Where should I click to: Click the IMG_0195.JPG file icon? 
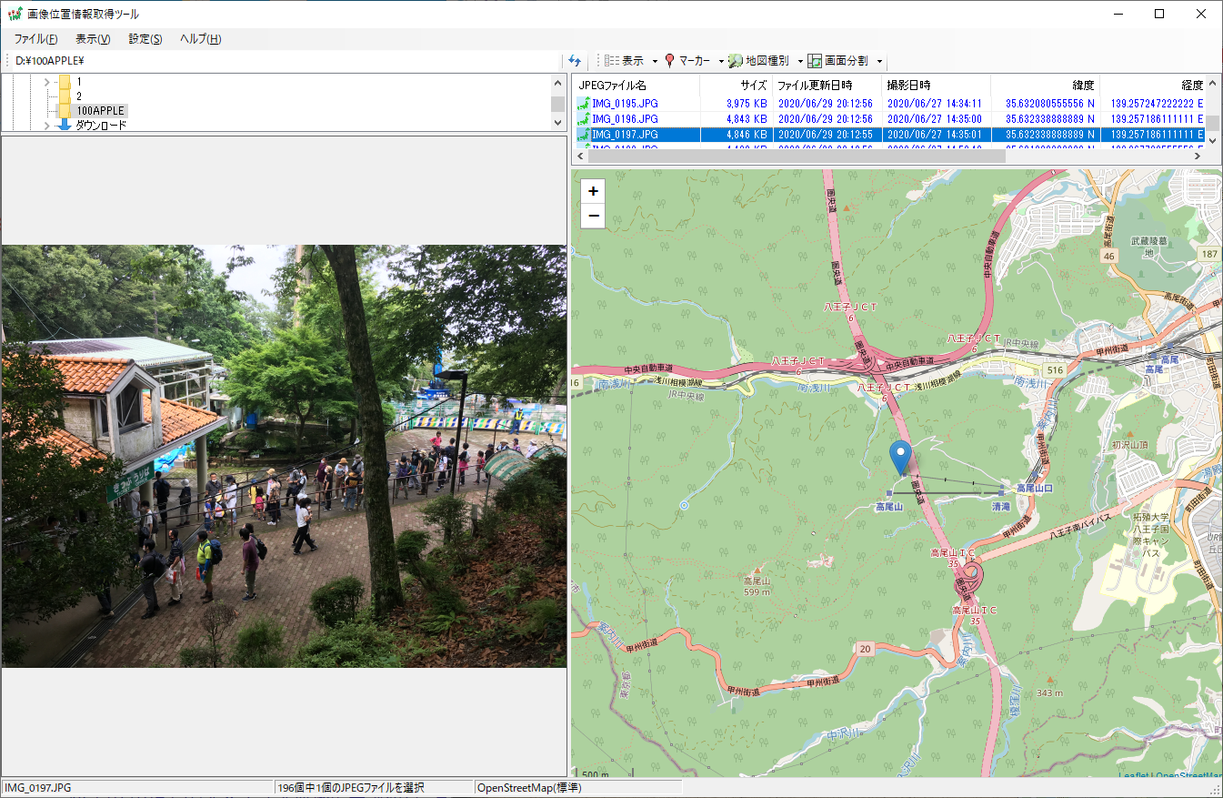click(x=584, y=103)
